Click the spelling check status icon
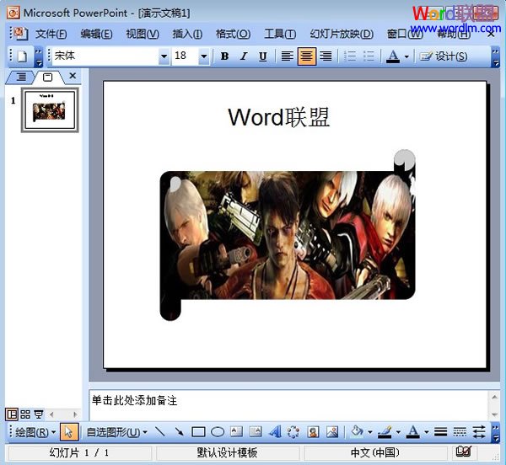Viewport: 506px width, 465px height. [x=463, y=452]
